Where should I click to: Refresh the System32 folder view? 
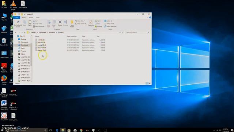click(122, 33)
